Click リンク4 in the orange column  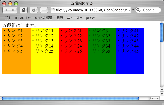click(15, 46)
